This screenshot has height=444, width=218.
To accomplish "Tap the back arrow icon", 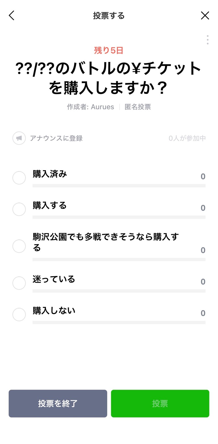I will coord(11,16).
